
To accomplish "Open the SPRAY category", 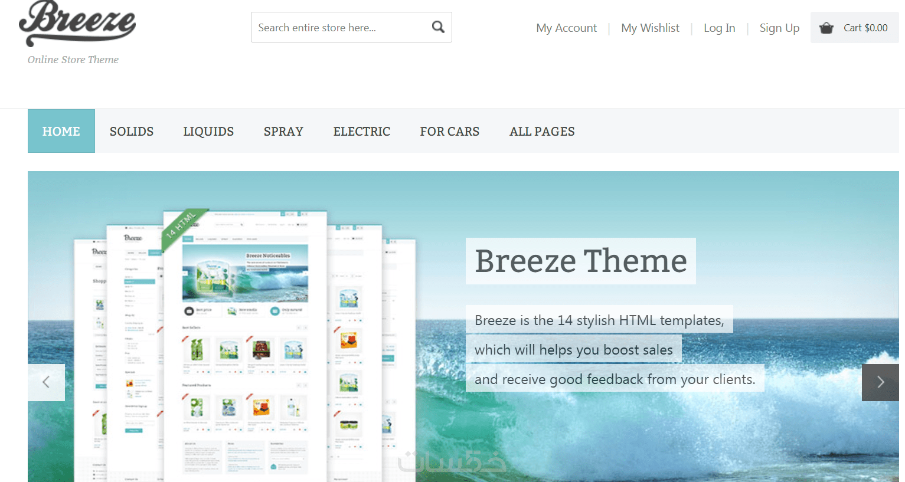I will tap(283, 132).
